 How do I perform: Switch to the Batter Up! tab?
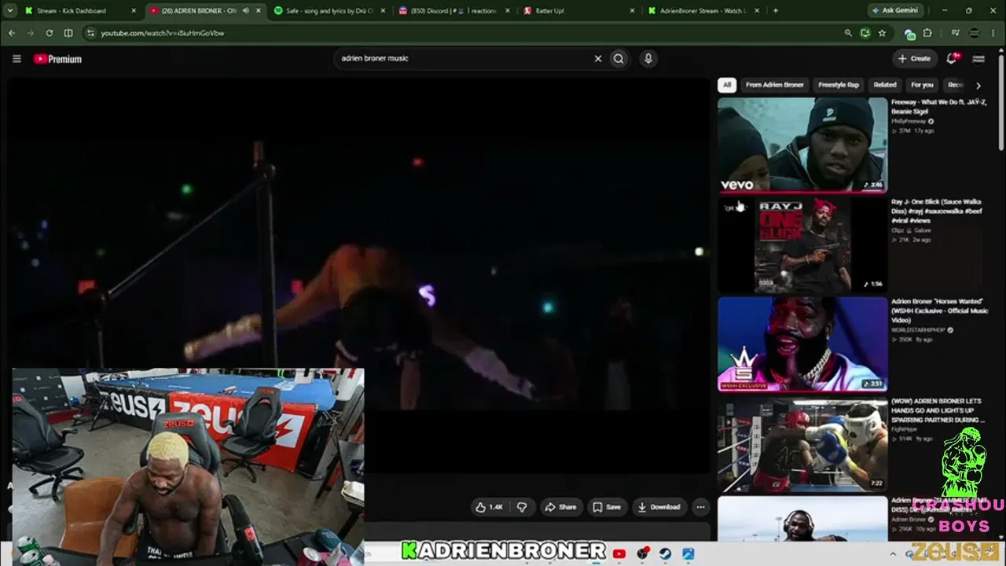(578, 11)
